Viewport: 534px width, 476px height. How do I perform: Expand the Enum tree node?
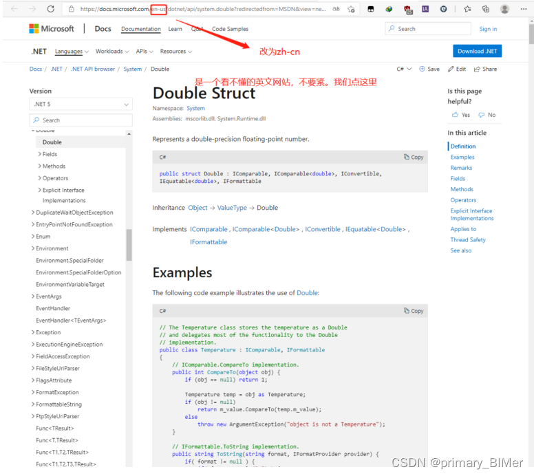click(33, 237)
